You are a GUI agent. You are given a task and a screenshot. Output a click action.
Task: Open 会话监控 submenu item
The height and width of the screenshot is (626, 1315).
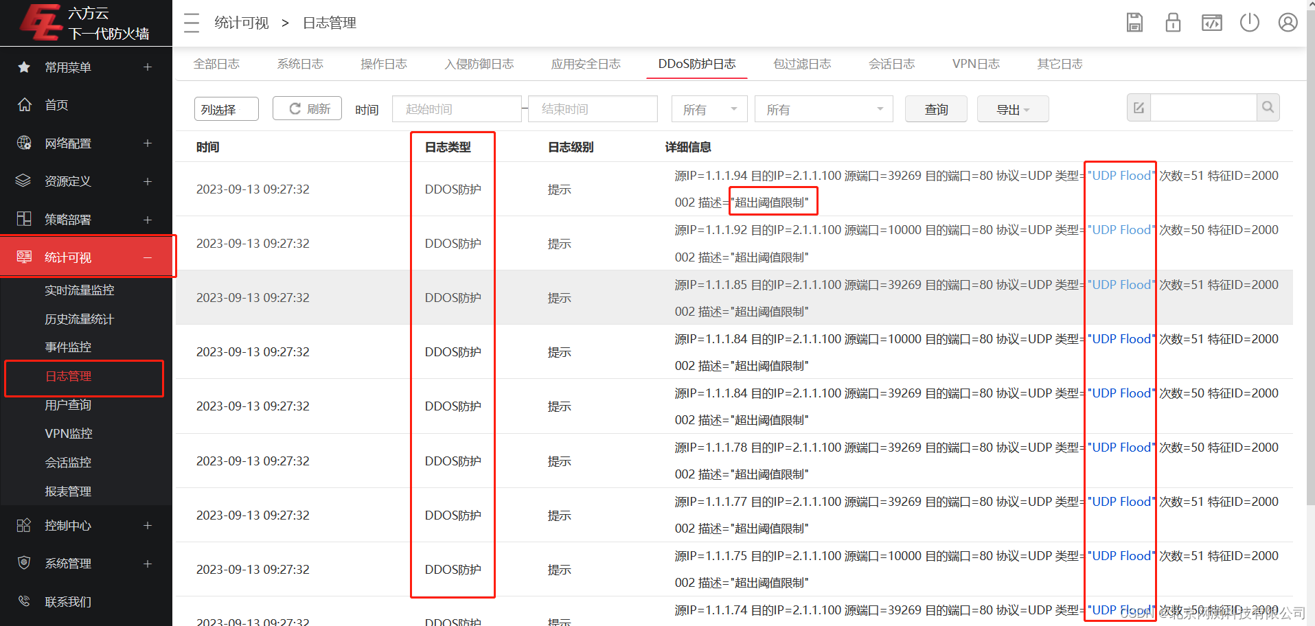pyautogui.click(x=68, y=462)
